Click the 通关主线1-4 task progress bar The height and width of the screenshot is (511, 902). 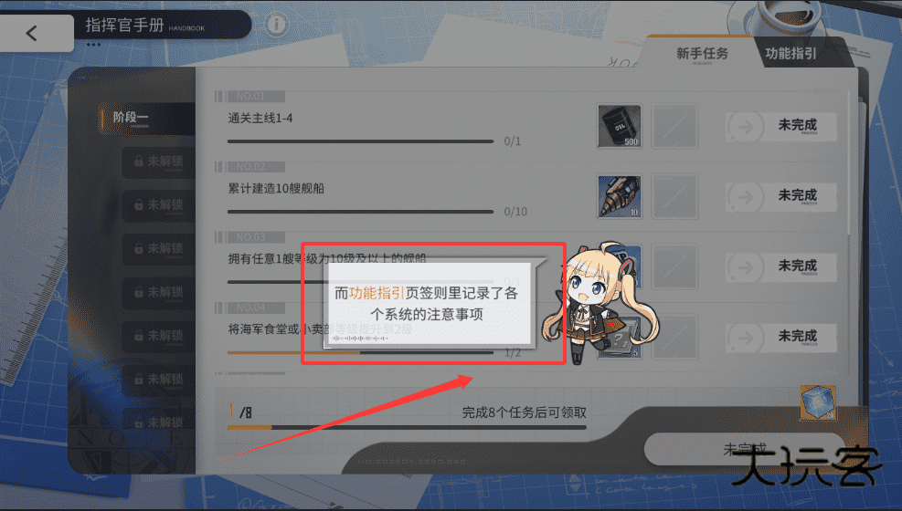(x=360, y=141)
